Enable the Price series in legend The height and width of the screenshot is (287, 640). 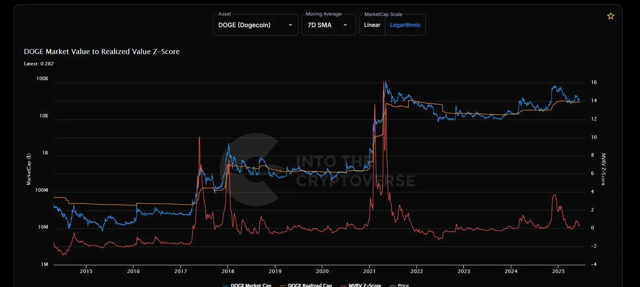click(403, 285)
